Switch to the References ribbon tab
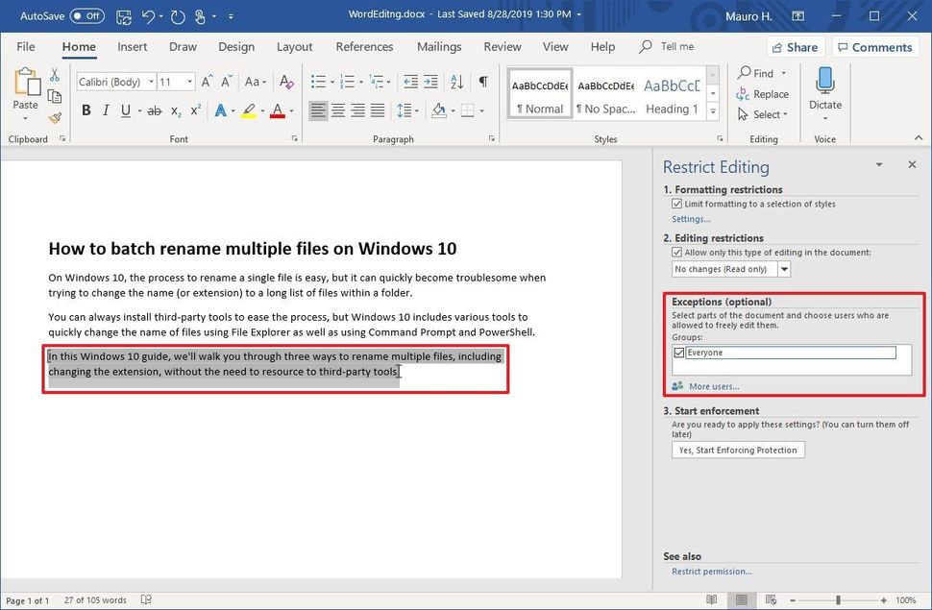The image size is (932, 610). coord(364,46)
